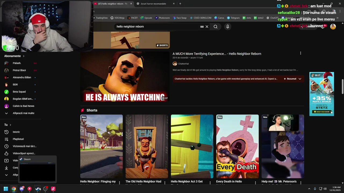Open the VDO.Ninja bookmark
The image size is (344, 193).
tap(117, 18)
